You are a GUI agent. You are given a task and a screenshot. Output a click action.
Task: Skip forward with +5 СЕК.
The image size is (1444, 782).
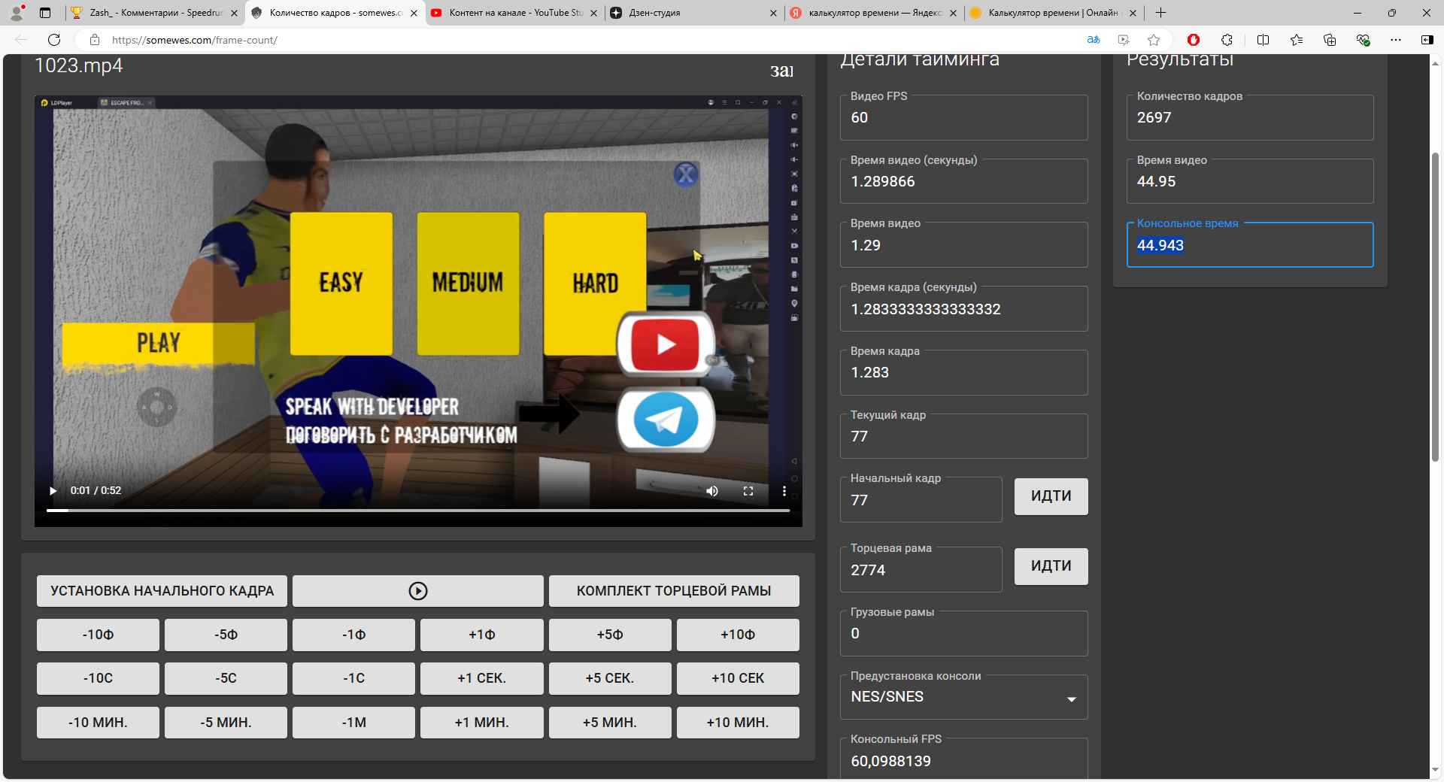point(610,678)
